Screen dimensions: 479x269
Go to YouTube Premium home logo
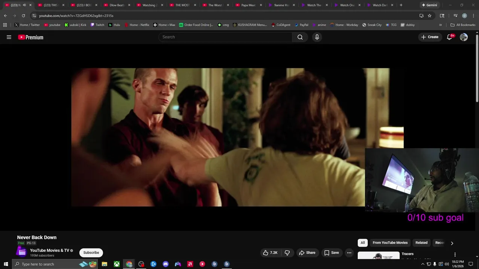pyautogui.click(x=31, y=37)
